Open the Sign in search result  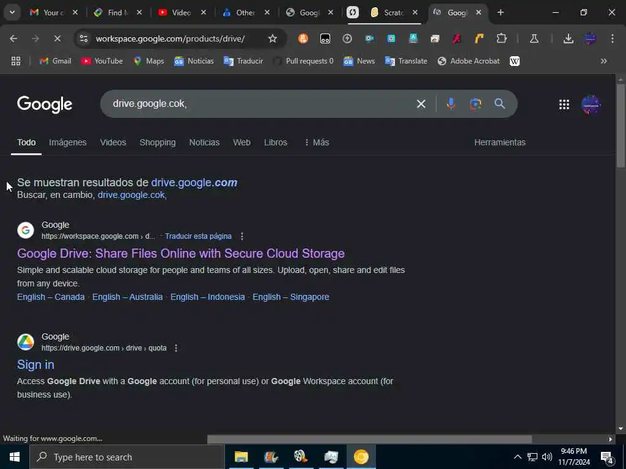35,365
